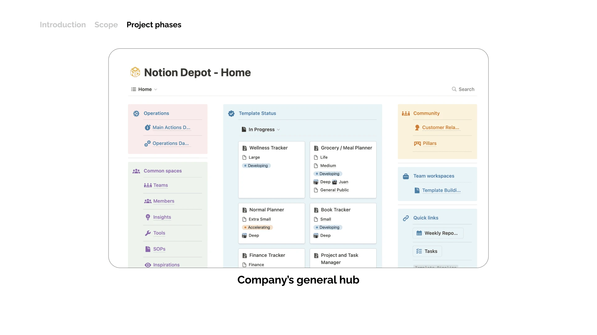Screen dimensions: 597x335
Task: Click the Wellness Tracker page icon
Action: [x=245, y=148]
